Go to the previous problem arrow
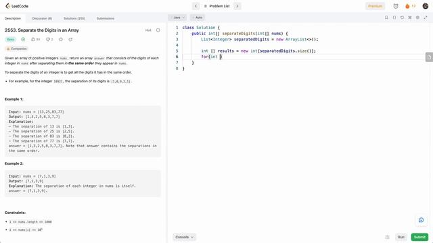The height and width of the screenshot is (243, 433). pos(196,6)
